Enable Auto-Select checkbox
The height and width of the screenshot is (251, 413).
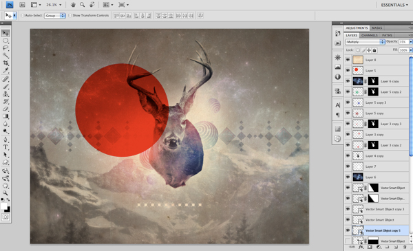click(x=23, y=16)
